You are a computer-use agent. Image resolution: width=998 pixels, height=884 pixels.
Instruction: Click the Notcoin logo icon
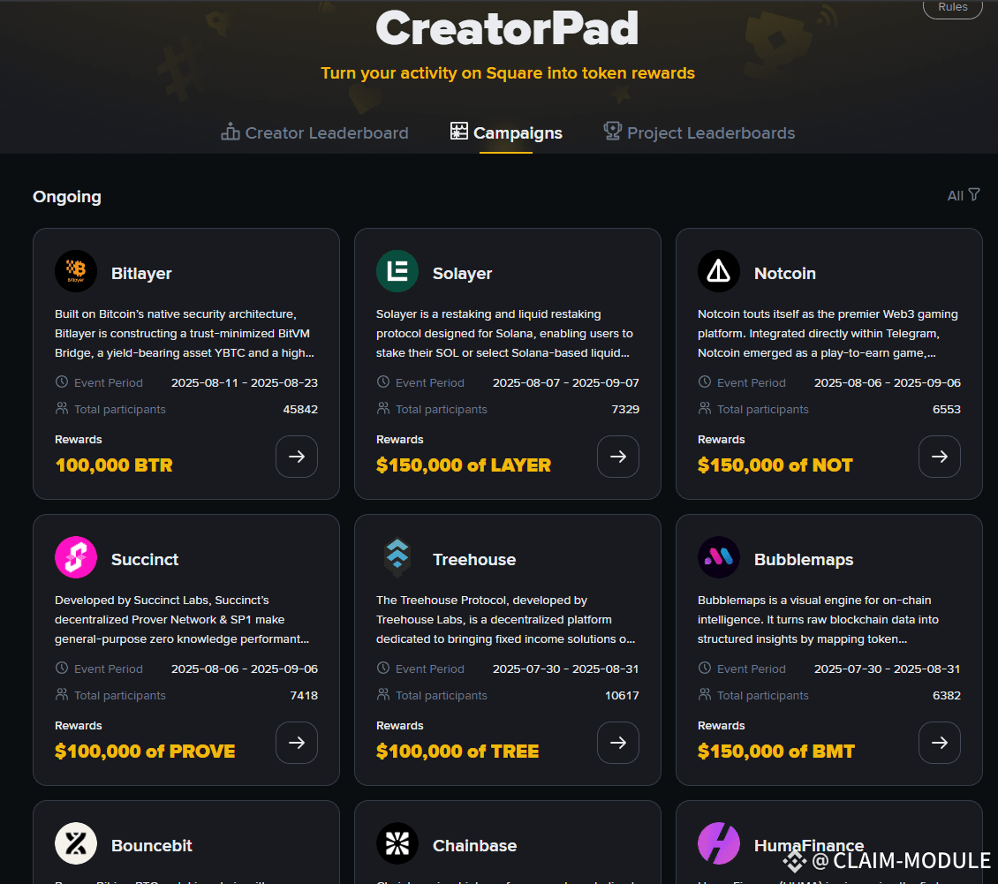pyautogui.click(x=719, y=271)
